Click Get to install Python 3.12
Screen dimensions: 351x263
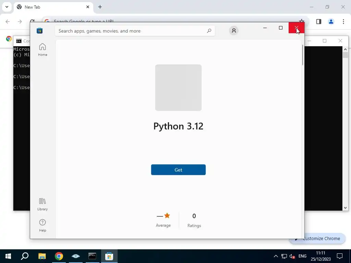pos(178,170)
